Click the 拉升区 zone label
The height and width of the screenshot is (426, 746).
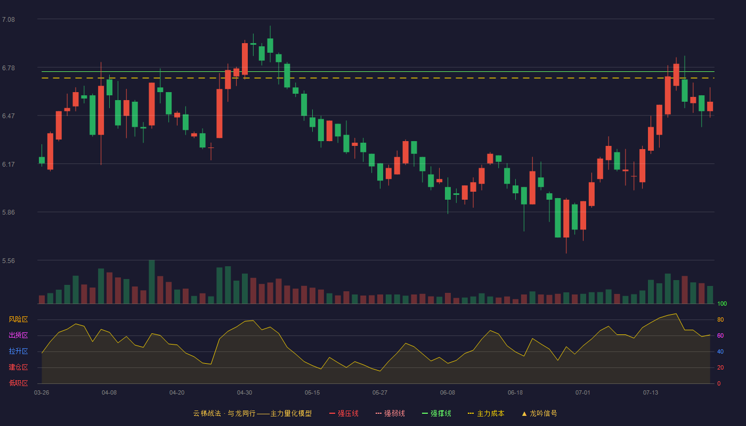point(19,351)
